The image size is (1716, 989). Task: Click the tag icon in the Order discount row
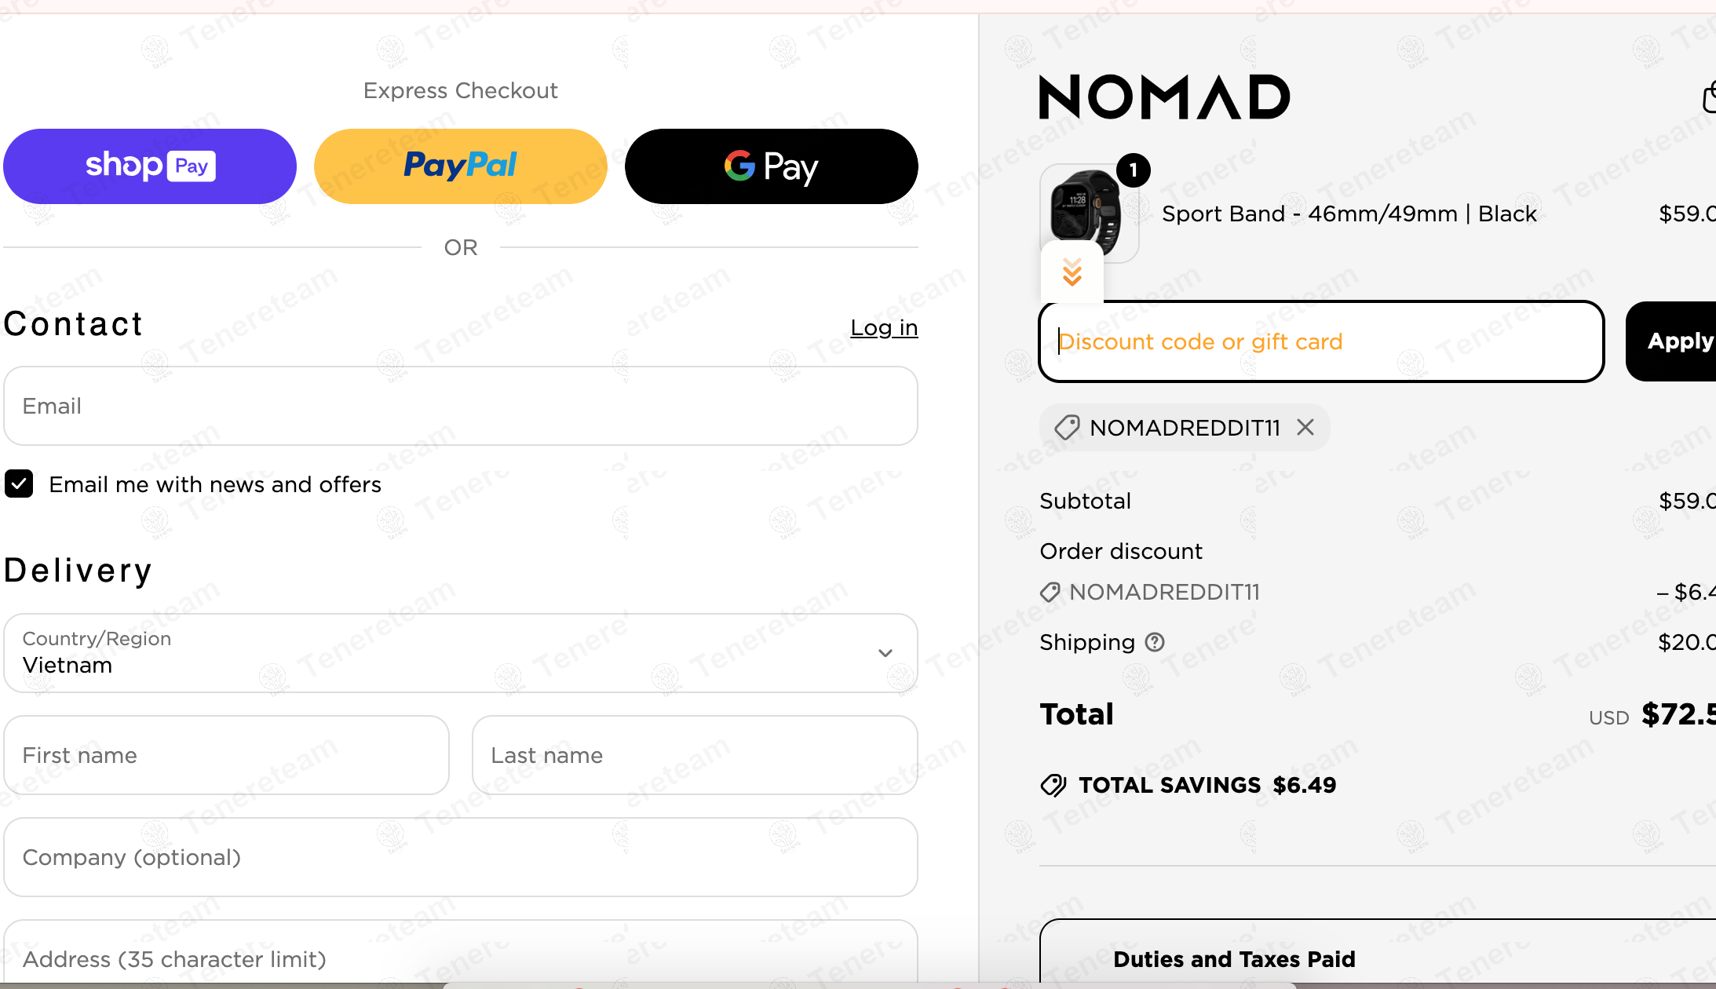1050,592
